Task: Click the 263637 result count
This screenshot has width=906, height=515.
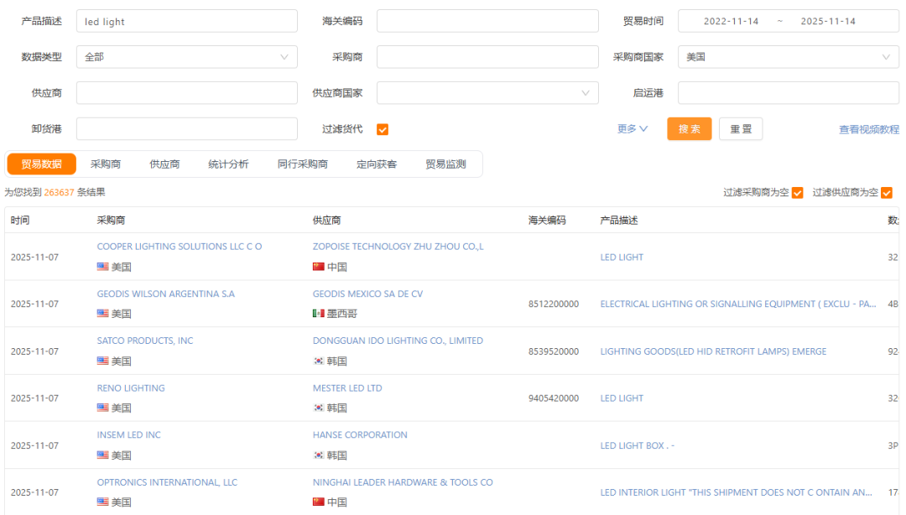Action: click(59, 192)
